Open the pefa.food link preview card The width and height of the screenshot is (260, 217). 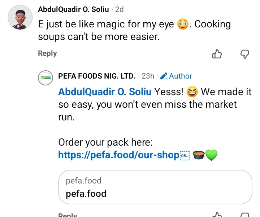pos(155,187)
